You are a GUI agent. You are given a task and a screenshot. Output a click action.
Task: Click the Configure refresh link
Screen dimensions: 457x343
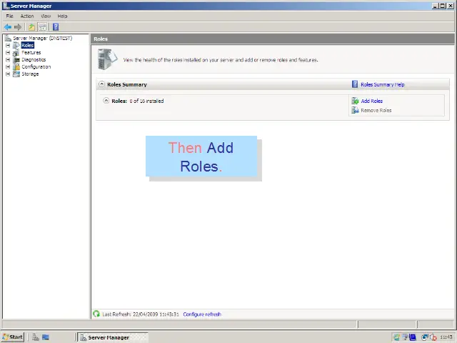(202, 314)
